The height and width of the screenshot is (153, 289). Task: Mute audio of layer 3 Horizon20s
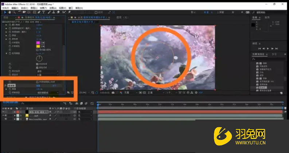[x=6, y=119]
